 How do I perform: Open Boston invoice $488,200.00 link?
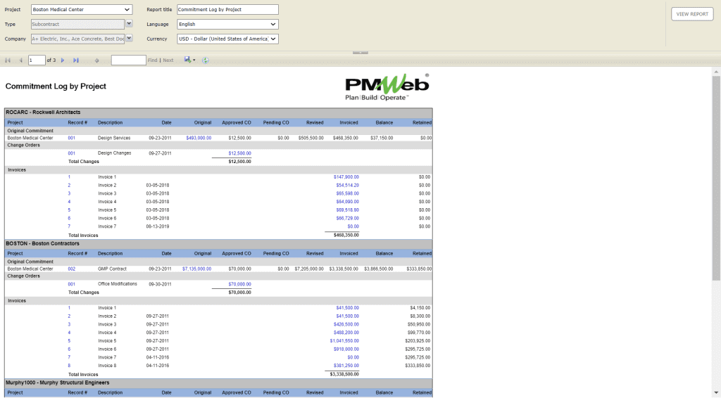346,333
